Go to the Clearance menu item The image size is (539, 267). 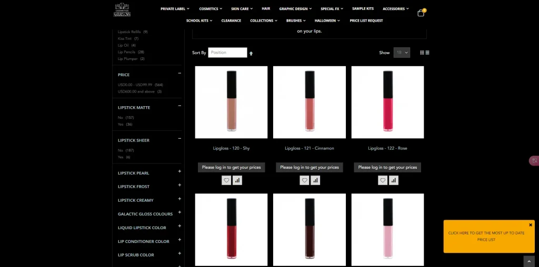point(231,20)
